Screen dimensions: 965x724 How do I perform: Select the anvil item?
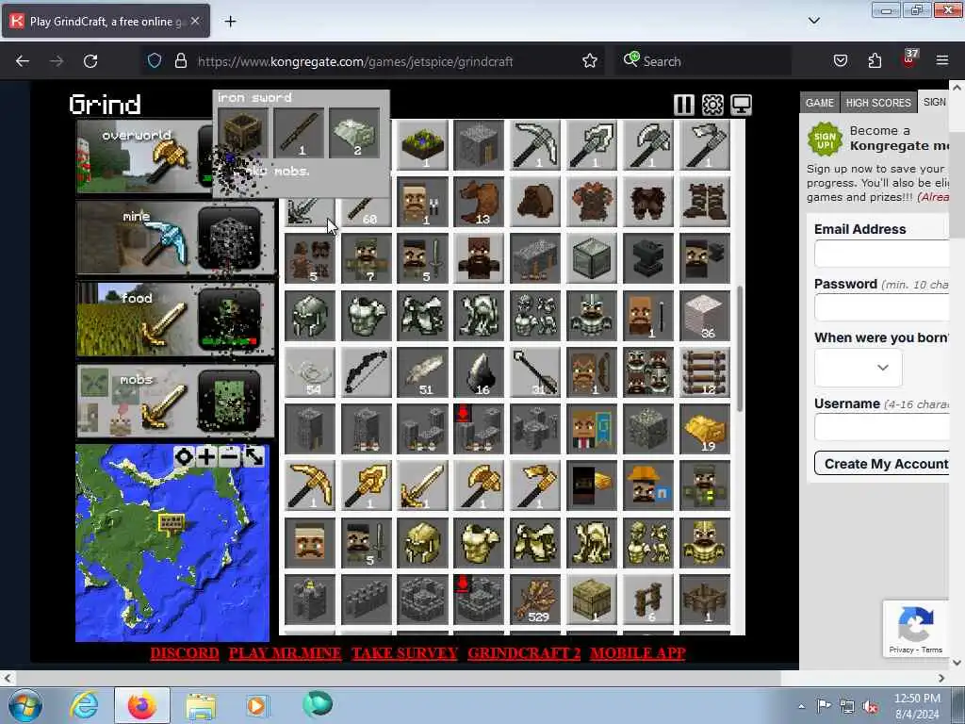[x=648, y=258]
